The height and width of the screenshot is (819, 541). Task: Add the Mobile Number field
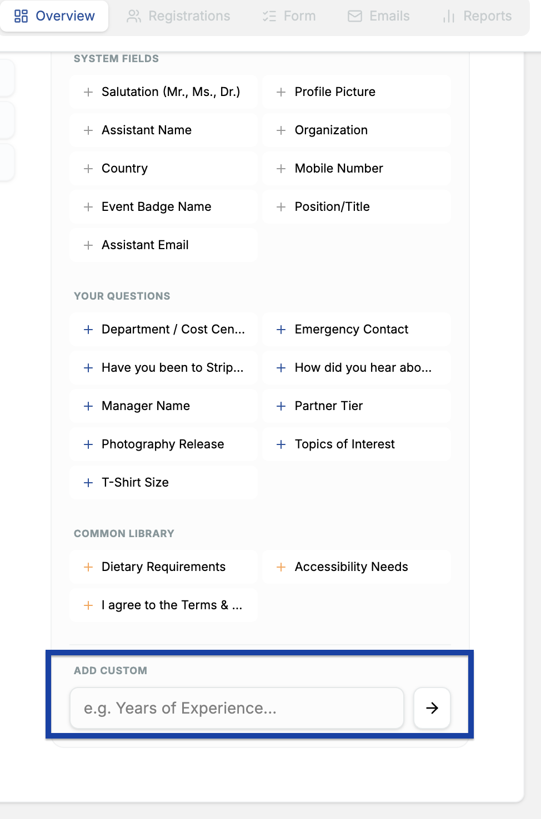[x=357, y=169]
